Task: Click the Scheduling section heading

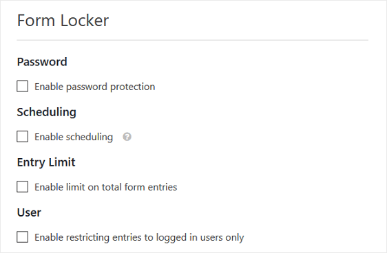Action: pyautogui.click(x=46, y=112)
